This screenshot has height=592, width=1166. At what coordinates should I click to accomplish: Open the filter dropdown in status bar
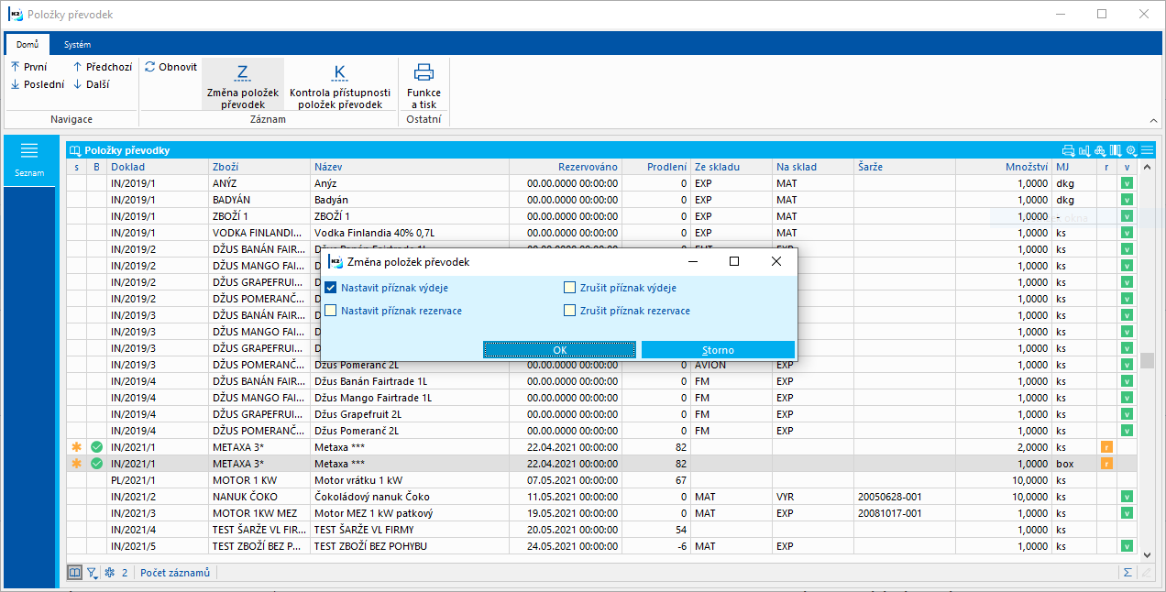tap(93, 573)
